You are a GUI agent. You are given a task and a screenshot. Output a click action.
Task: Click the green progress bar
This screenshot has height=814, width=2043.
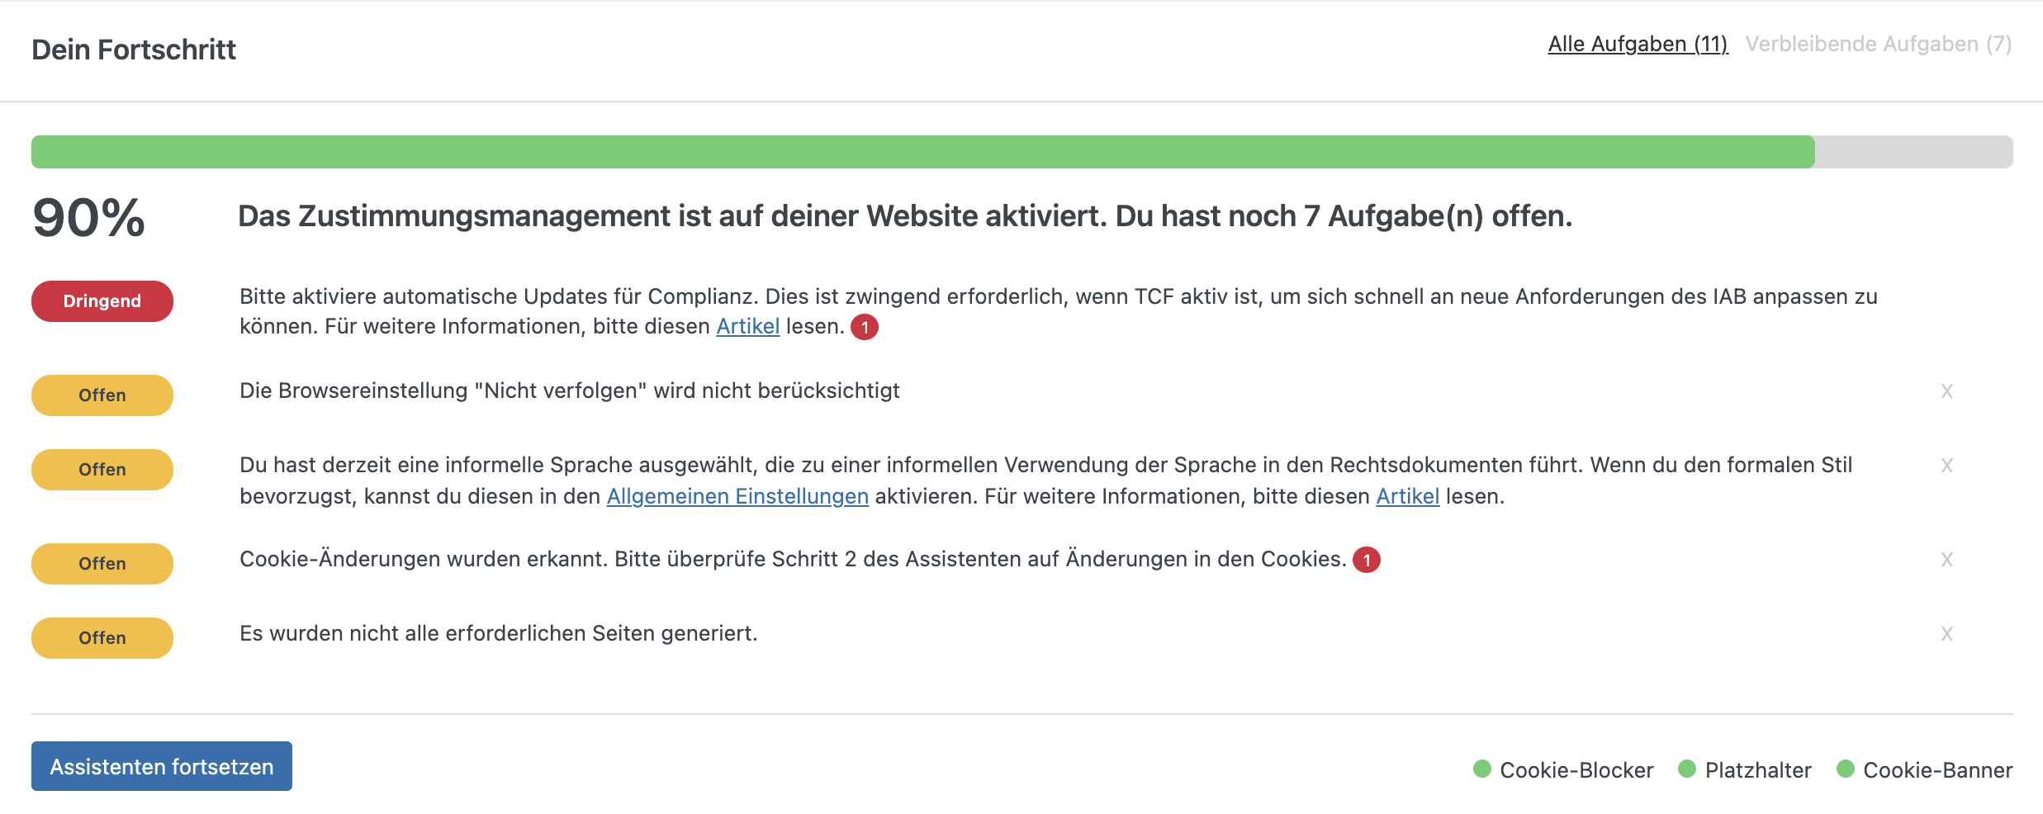pyautogui.click(x=922, y=152)
